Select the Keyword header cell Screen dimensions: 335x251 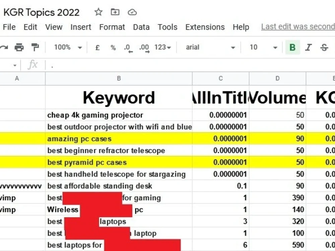click(119, 97)
